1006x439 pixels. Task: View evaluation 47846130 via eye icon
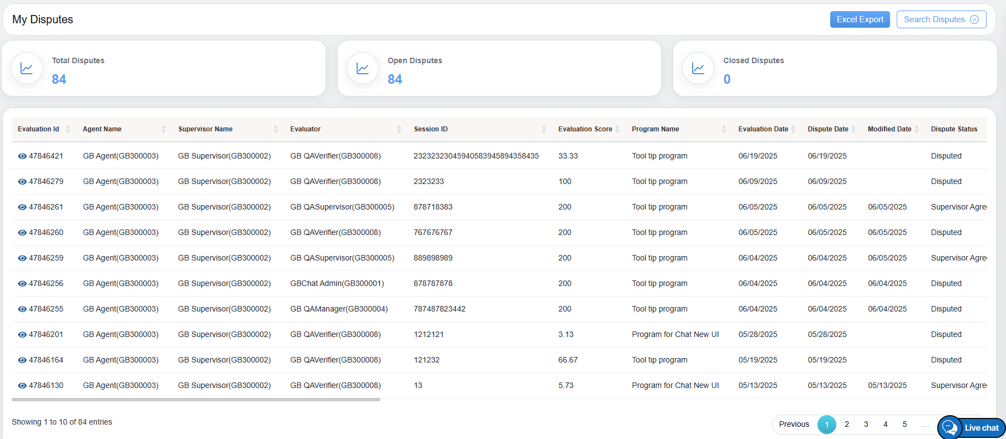(x=22, y=386)
